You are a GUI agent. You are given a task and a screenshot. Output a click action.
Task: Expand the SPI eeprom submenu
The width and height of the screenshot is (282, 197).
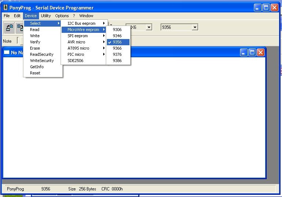(x=84, y=36)
